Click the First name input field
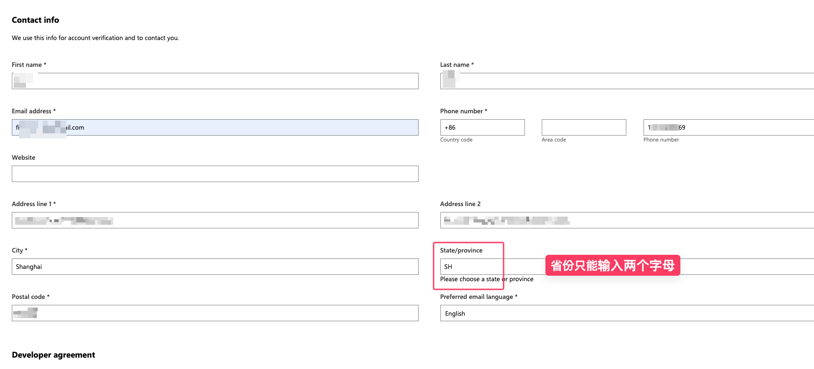The height and width of the screenshot is (369, 814). (215, 81)
